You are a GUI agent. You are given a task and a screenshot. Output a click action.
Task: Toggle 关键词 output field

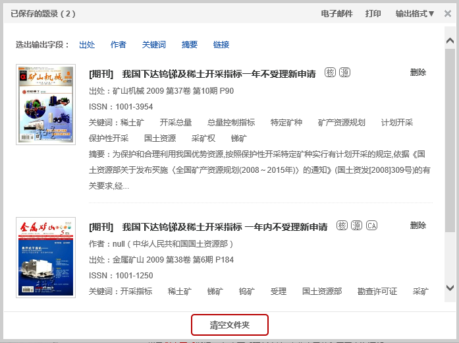tap(154, 45)
